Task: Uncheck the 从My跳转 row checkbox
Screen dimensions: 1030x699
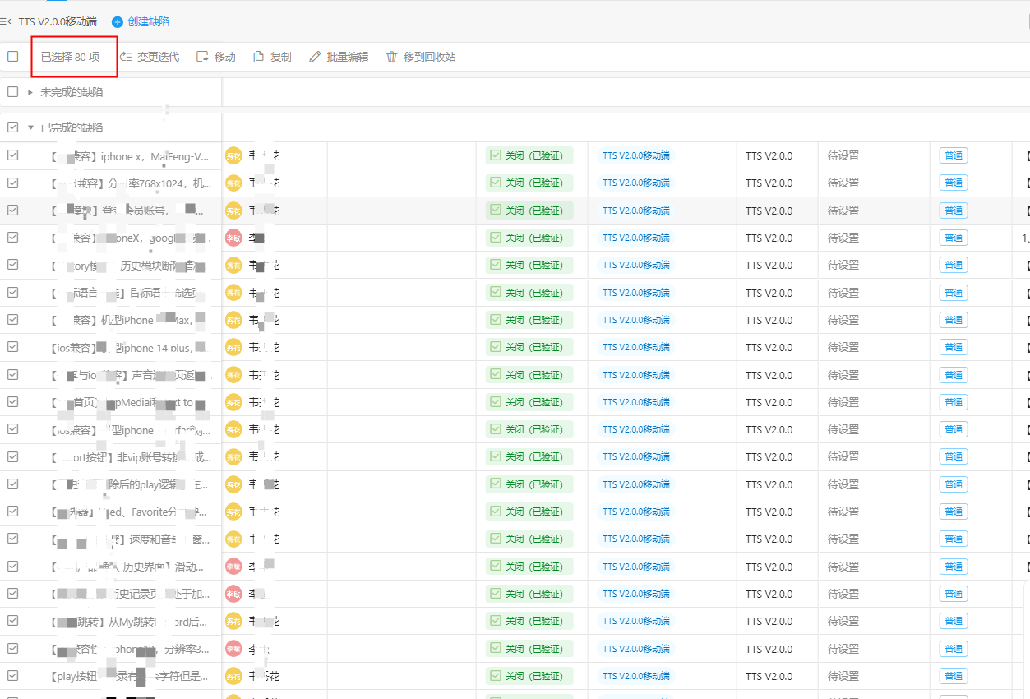Action: point(13,621)
